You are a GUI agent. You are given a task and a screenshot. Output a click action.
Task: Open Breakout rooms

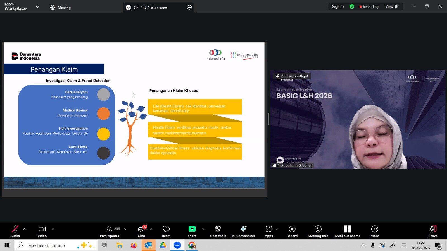pyautogui.click(x=347, y=231)
